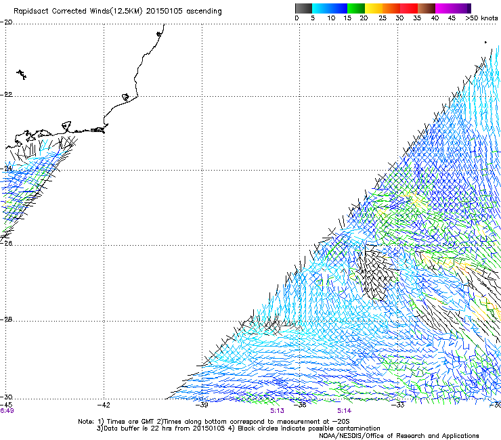This screenshot has height=440, width=501.
Task: Click the "45" legend scale label
Action: (452, 18)
